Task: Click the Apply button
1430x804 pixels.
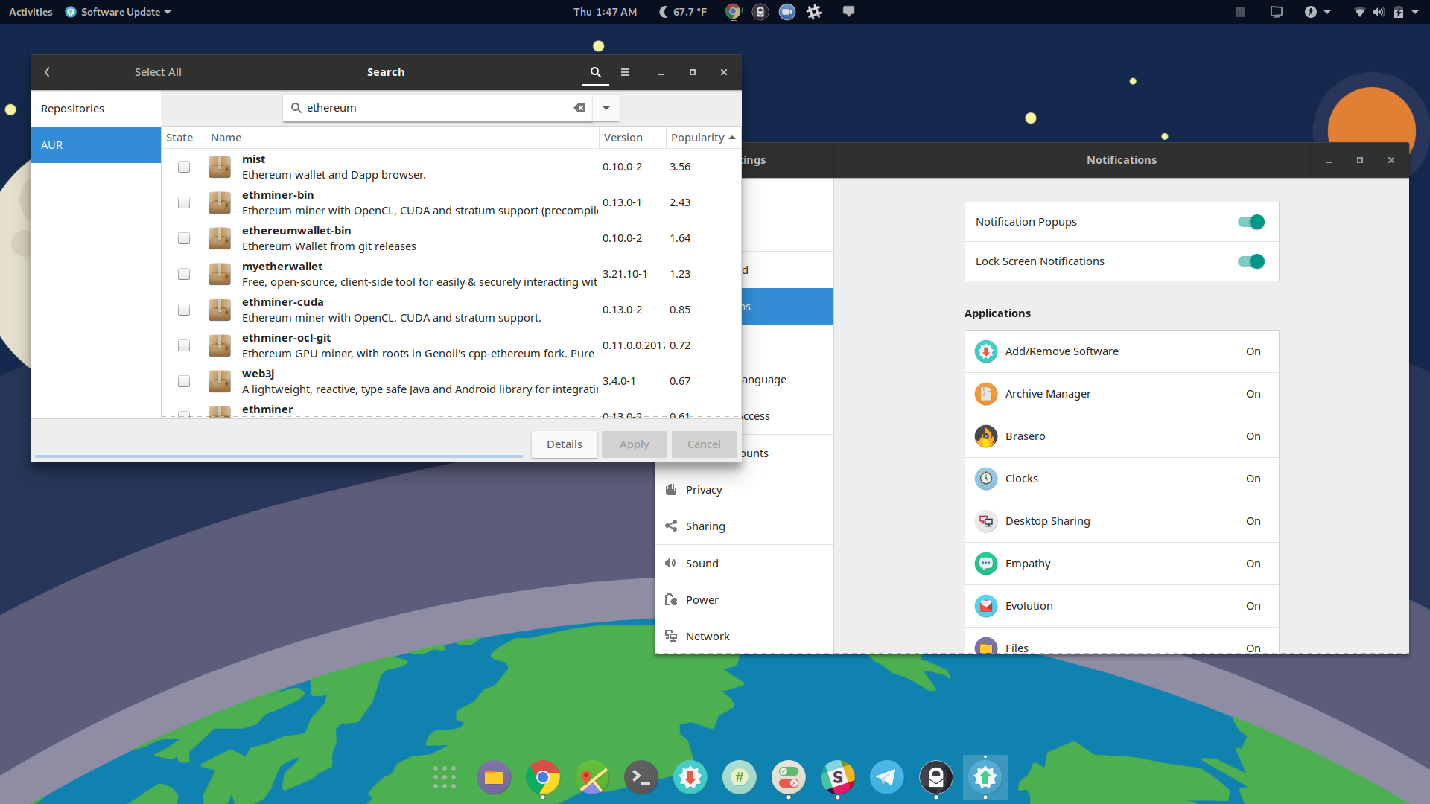Action: pos(634,444)
